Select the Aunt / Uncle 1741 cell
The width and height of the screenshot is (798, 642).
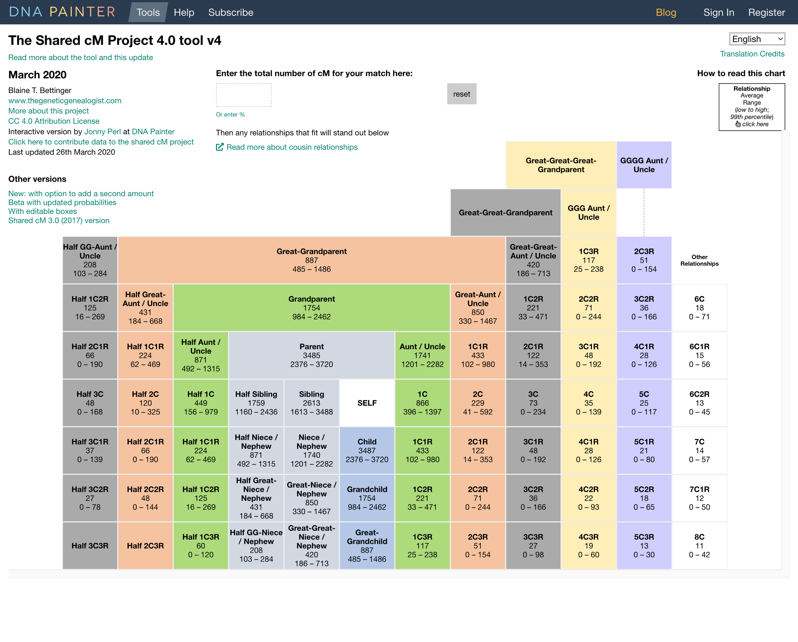tap(423, 355)
